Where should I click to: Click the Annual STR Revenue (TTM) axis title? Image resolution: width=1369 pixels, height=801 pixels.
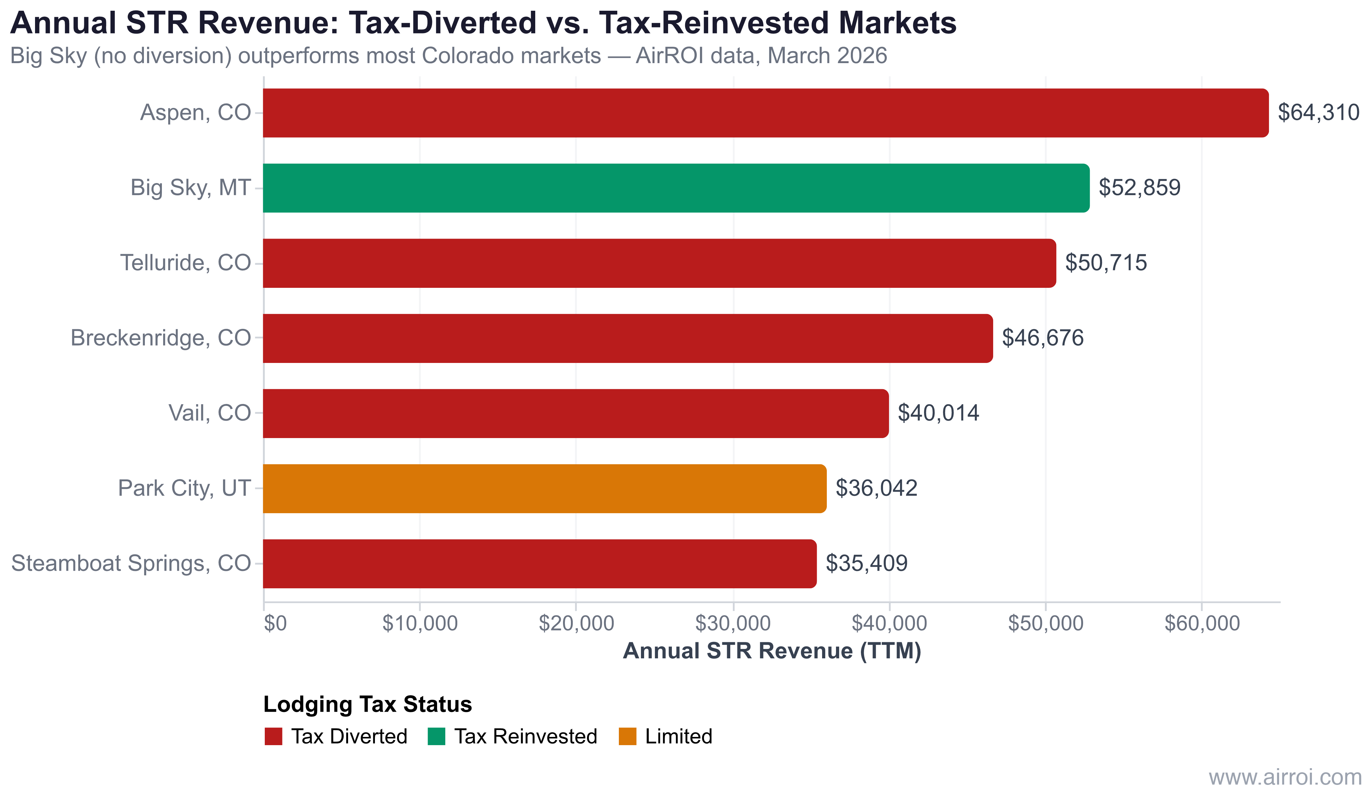pos(771,650)
